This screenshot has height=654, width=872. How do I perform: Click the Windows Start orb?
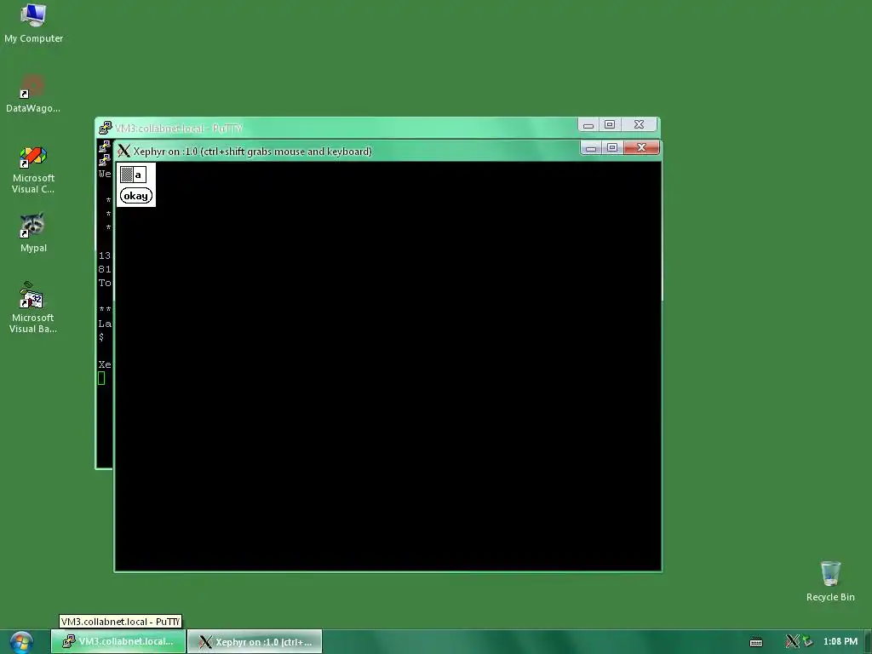click(x=21, y=642)
